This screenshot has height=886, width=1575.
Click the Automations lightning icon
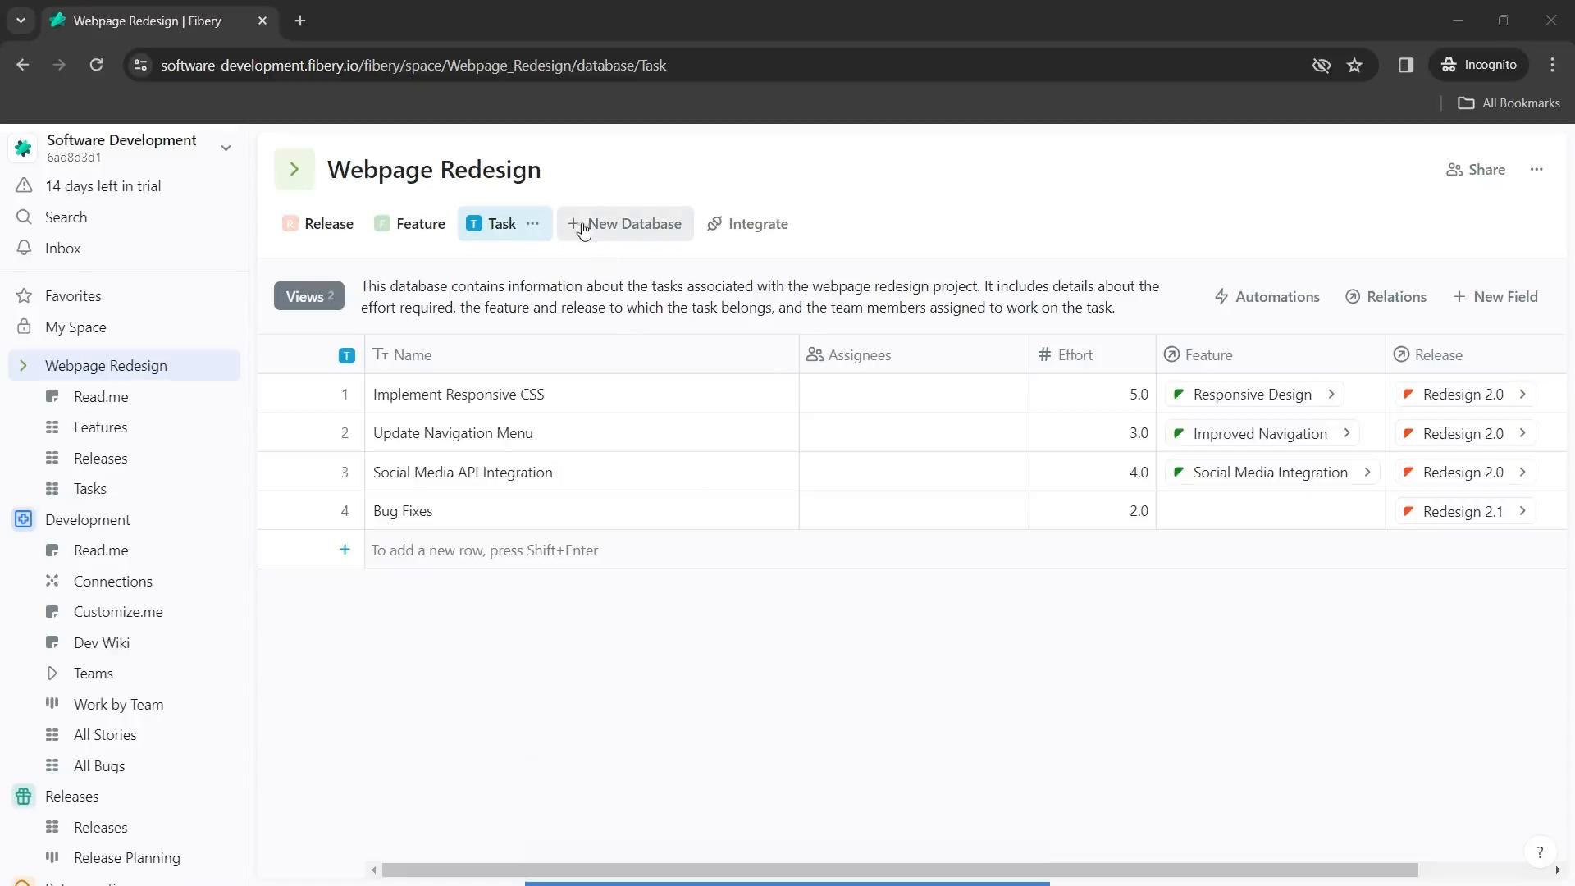(x=1221, y=296)
